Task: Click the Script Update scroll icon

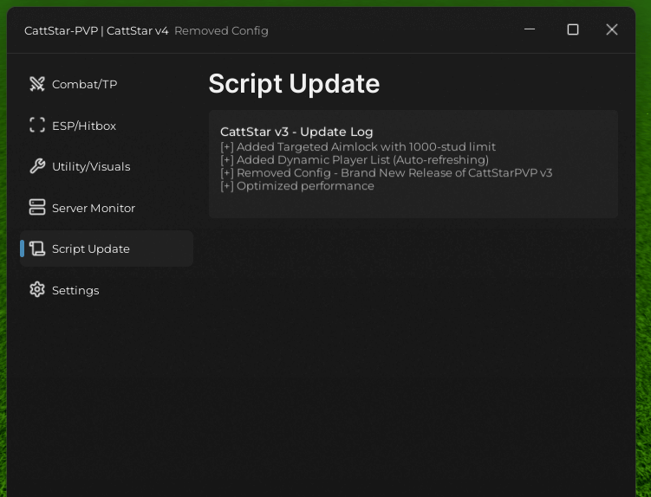Action: pyautogui.click(x=37, y=248)
